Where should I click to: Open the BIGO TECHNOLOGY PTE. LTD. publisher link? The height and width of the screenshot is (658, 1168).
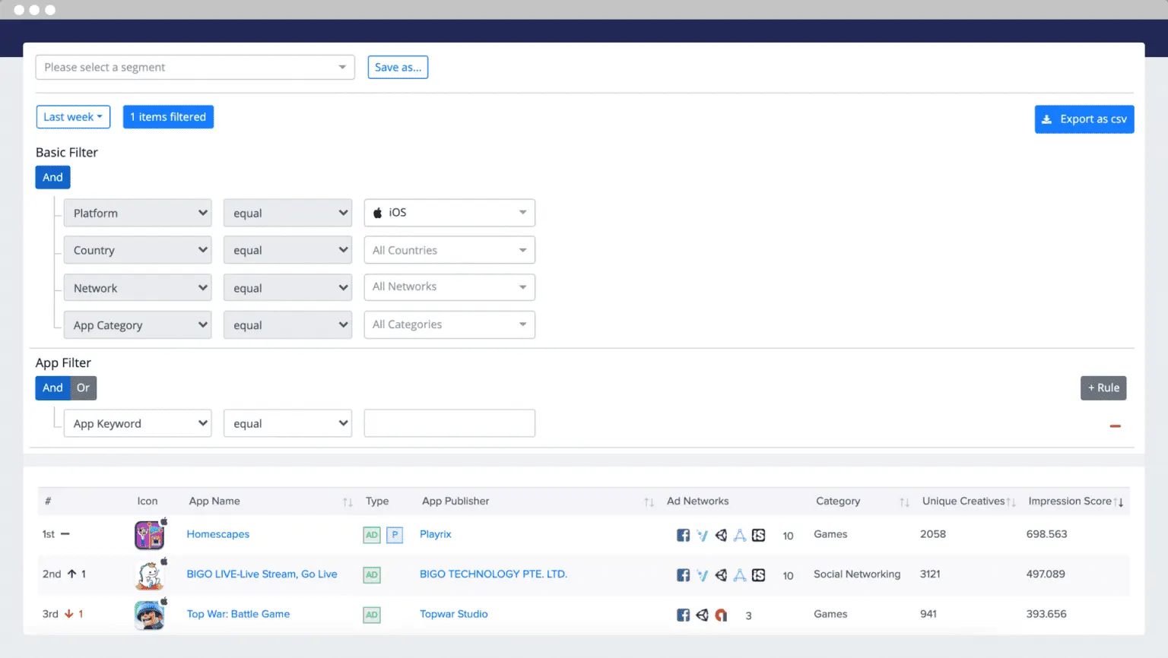point(494,574)
